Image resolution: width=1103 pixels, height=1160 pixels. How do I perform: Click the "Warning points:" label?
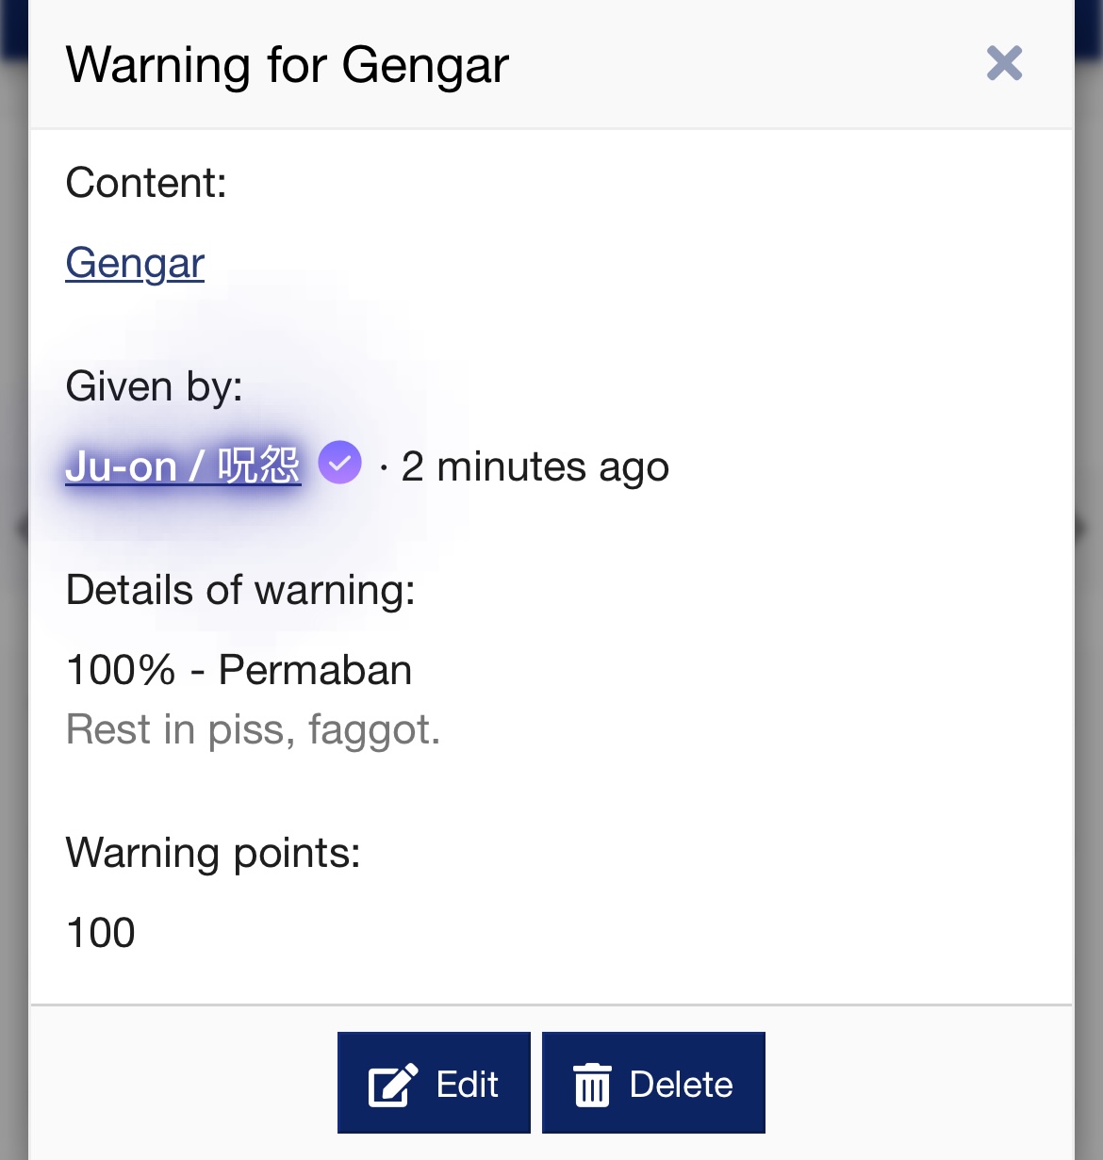[213, 853]
